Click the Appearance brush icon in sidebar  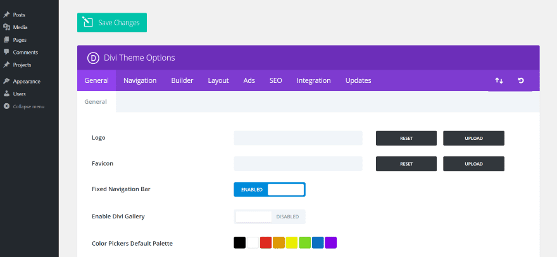click(x=6, y=81)
